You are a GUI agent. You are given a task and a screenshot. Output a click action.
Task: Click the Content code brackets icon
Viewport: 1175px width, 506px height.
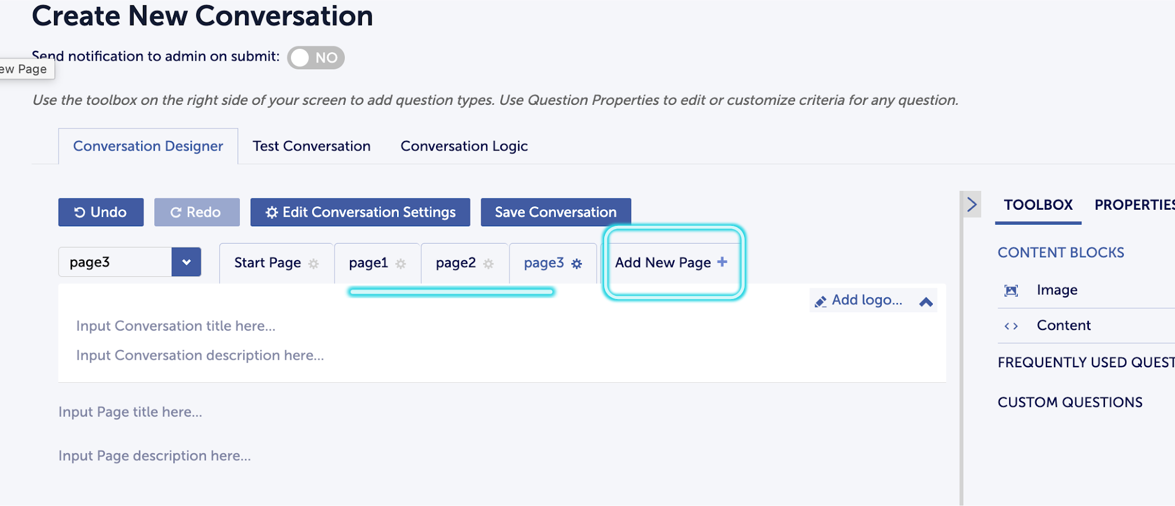pyautogui.click(x=1011, y=326)
